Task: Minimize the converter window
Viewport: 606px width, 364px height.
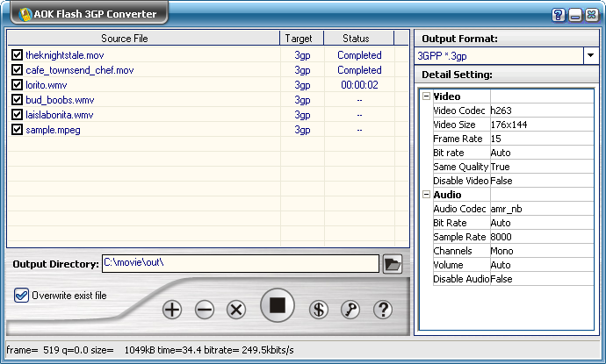Action: pos(575,15)
